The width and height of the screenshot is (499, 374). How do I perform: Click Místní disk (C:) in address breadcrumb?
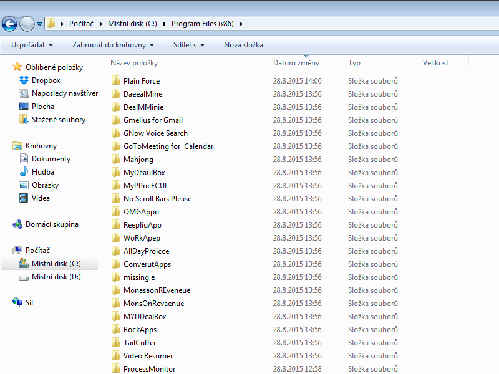(x=133, y=24)
